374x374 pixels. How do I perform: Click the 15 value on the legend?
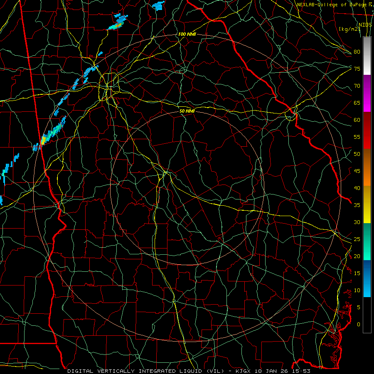click(357, 273)
